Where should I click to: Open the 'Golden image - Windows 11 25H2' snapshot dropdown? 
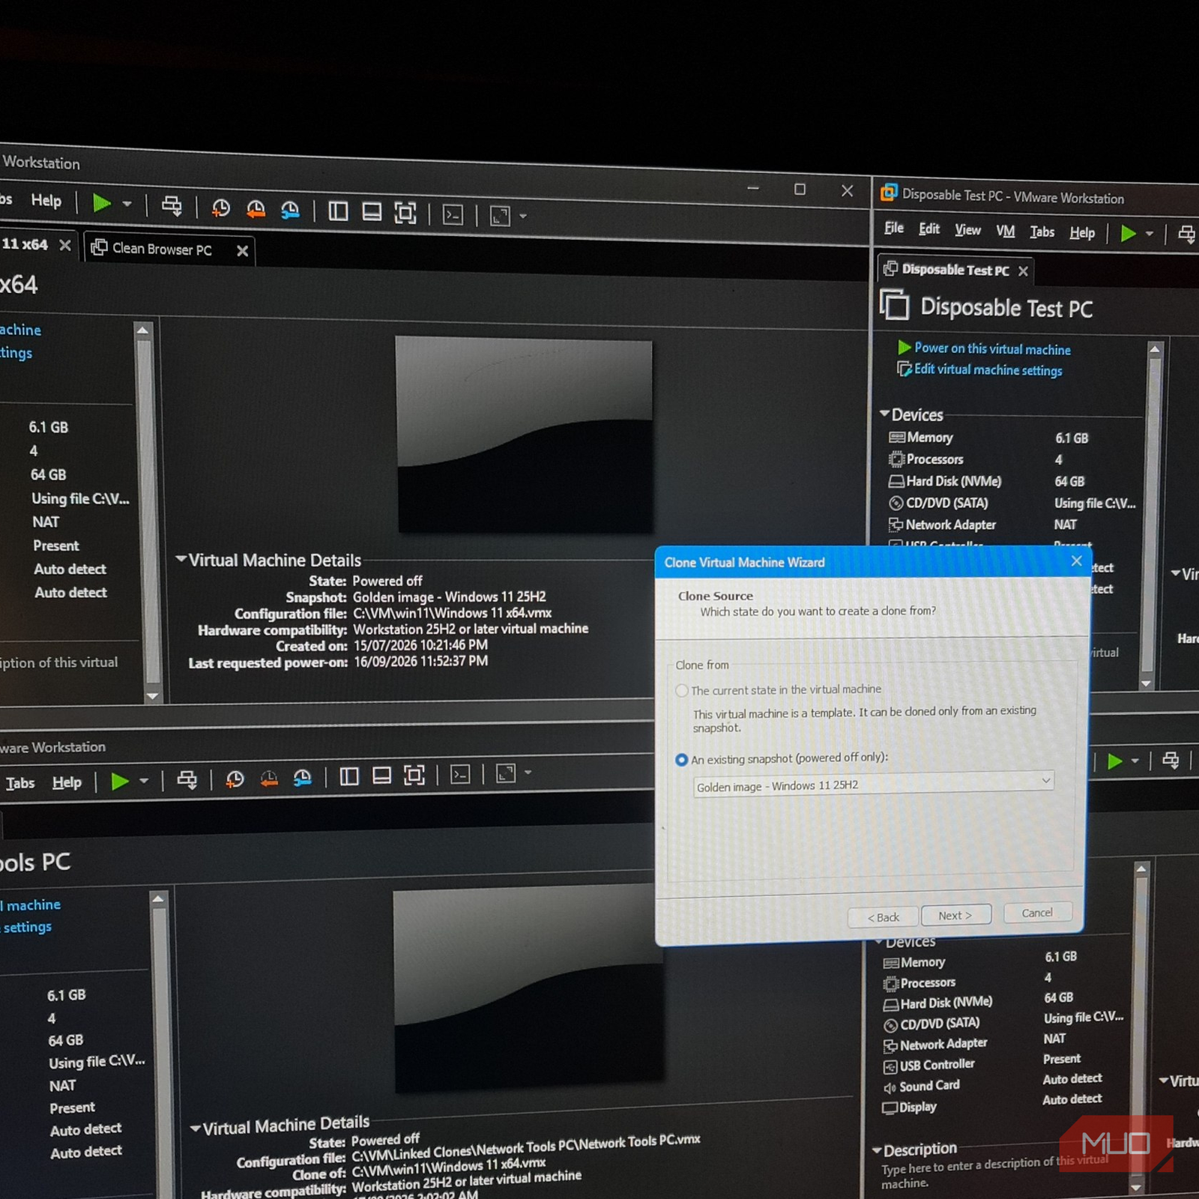pyautogui.click(x=873, y=784)
